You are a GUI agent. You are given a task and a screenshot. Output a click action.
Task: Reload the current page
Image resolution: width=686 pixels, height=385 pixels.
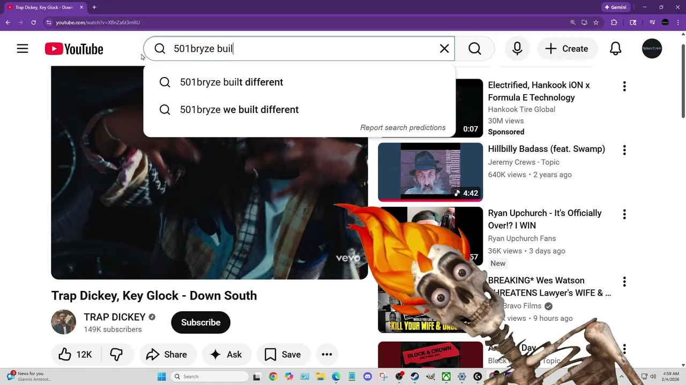pyautogui.click(x=33, y=22)
